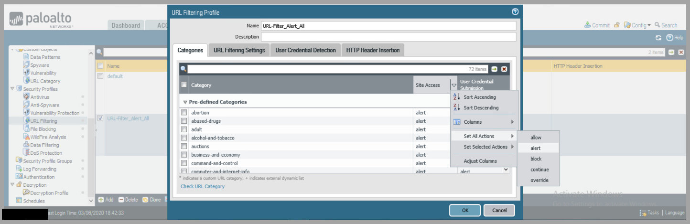Screen dimensions: 690x224
Task: Click the Schedules sidebar icon
Action: point(19,201)
